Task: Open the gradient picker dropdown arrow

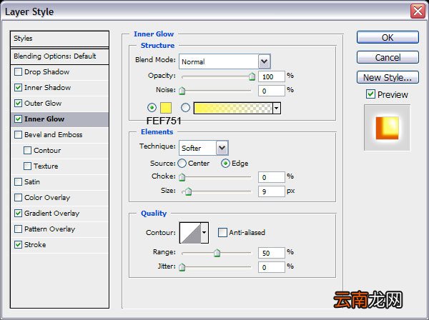Action: tap(277, 109)
